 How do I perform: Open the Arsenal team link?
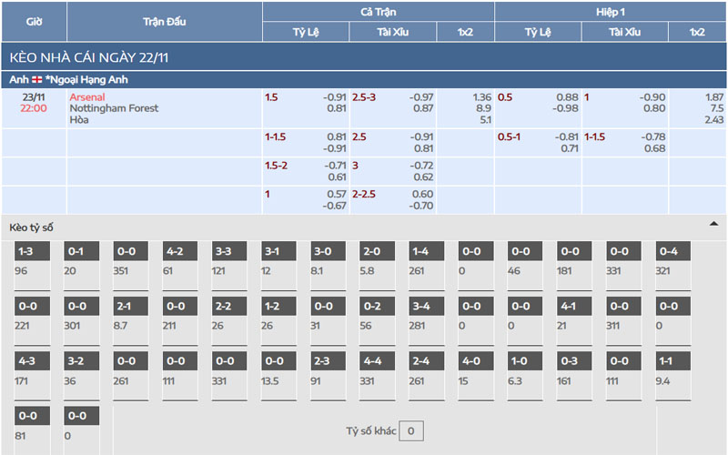pos(87,96)
